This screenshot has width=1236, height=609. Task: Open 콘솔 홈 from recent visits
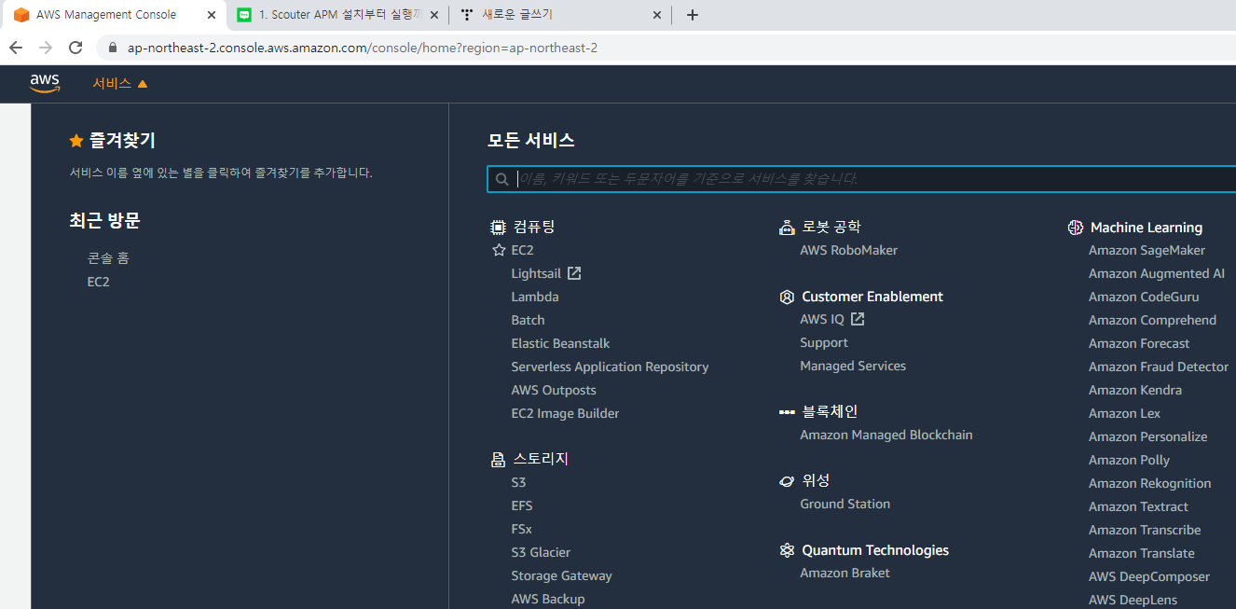point(108,258)
